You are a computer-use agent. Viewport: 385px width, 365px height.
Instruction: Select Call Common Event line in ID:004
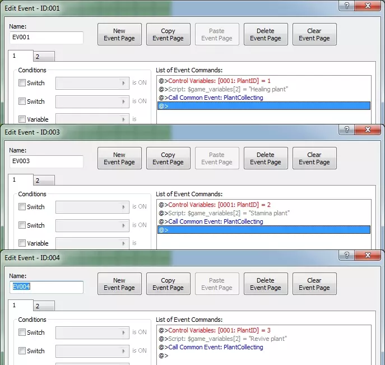tap(264, 347)
